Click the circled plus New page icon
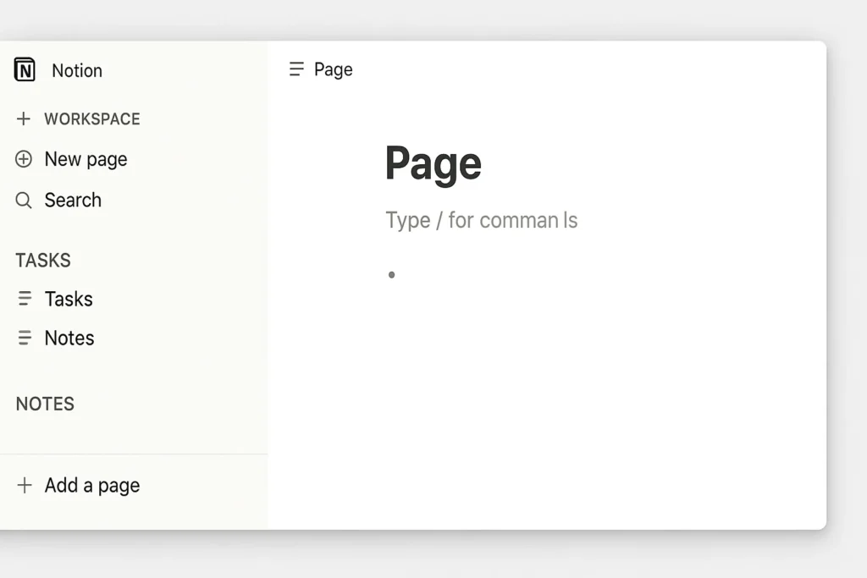This screenshot has height=578, width=867. (24, 159)
